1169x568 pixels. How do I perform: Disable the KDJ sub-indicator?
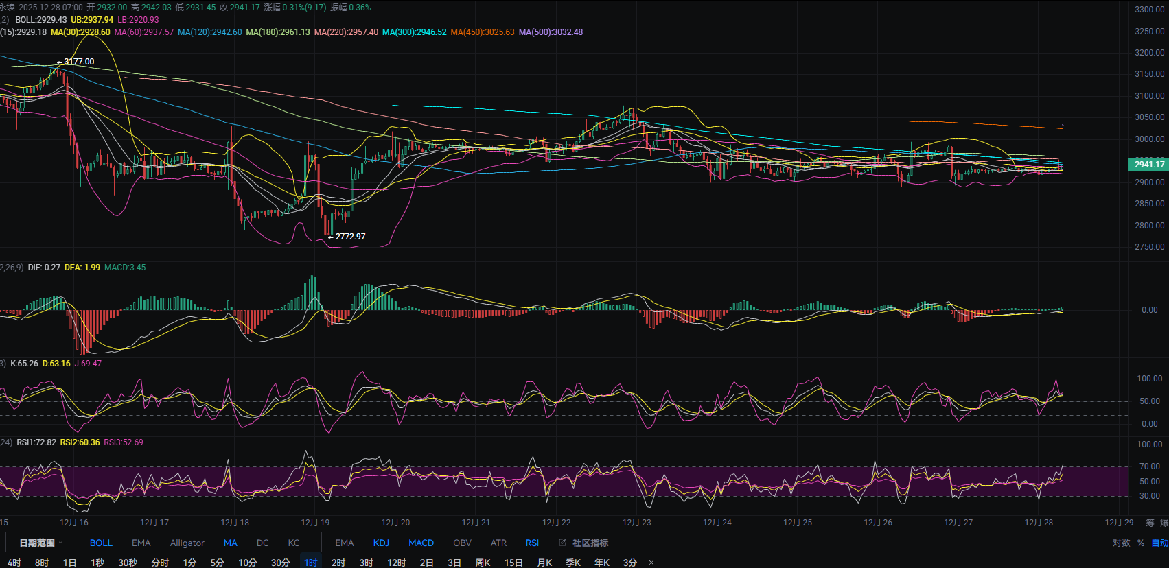[381, 543]
